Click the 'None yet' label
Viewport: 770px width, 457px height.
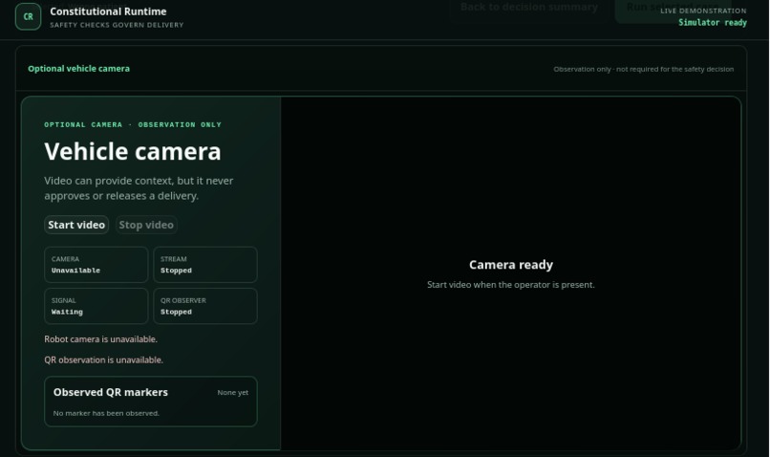pyautogui.click(x=233, y=393)
